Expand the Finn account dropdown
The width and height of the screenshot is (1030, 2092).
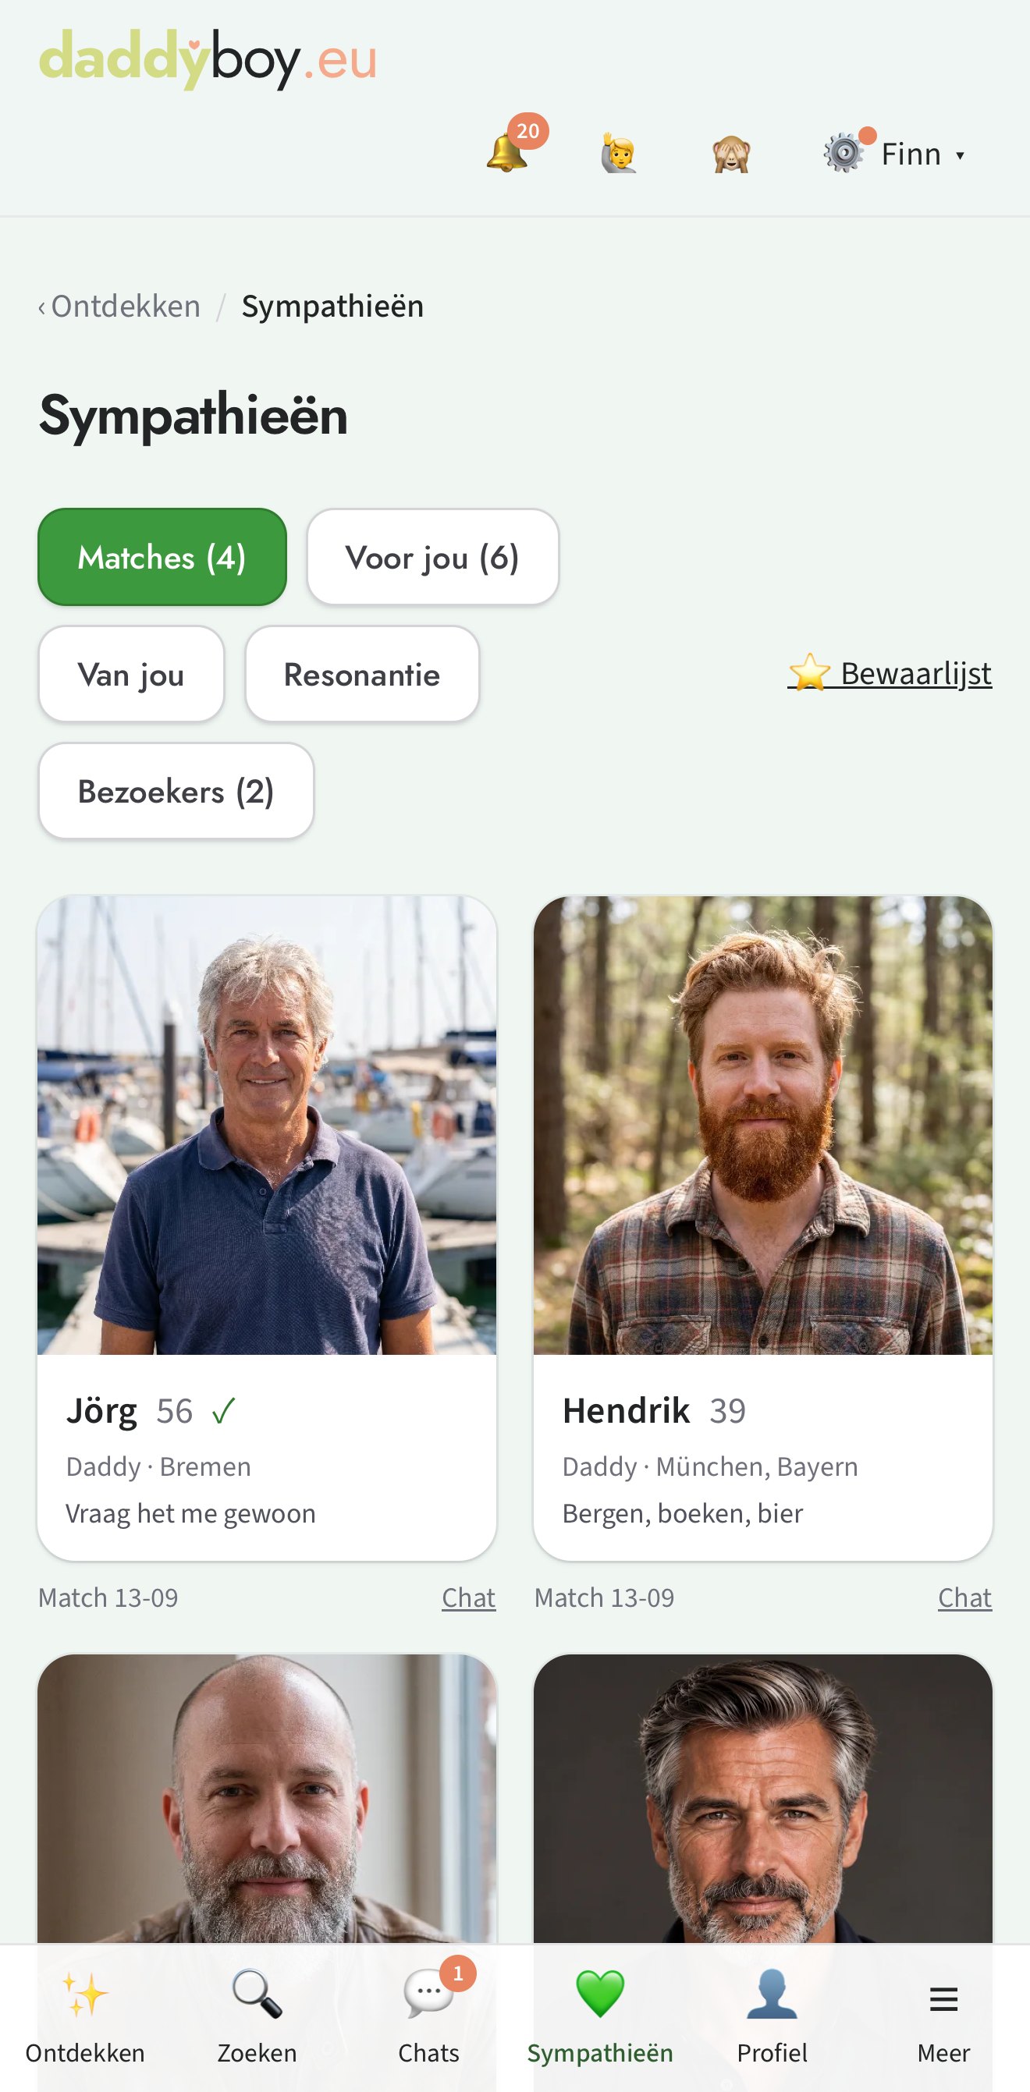(x=923, y=154)
